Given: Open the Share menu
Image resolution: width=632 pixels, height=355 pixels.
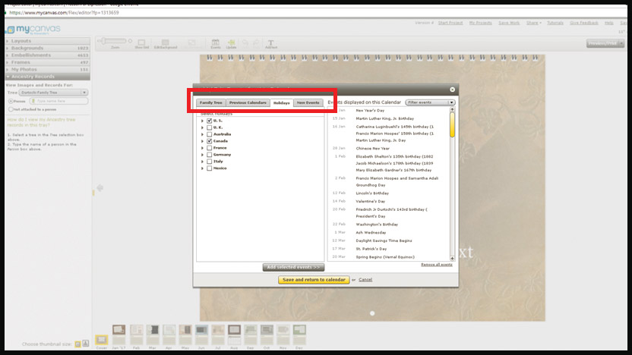Looking at the screenshot, I should [x=534, y=23].
